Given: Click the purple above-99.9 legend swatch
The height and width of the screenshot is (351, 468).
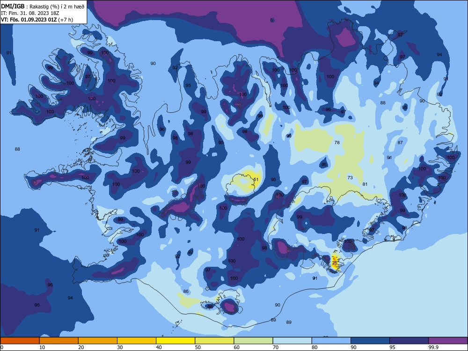Looking at the screenshot, I should pos(448,341).
